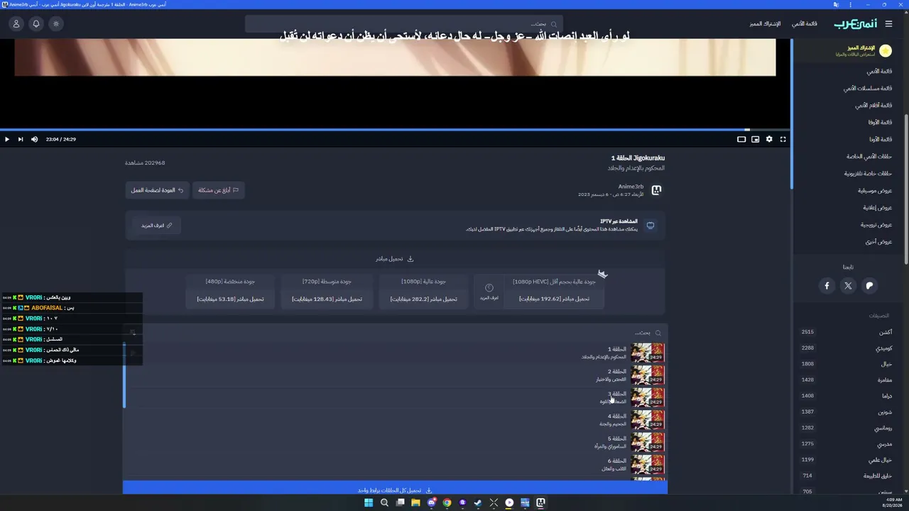Image resolution: width=909 pixels, height=511 pixels.
Task: Click the episode list search field
Action: [396, 333]
